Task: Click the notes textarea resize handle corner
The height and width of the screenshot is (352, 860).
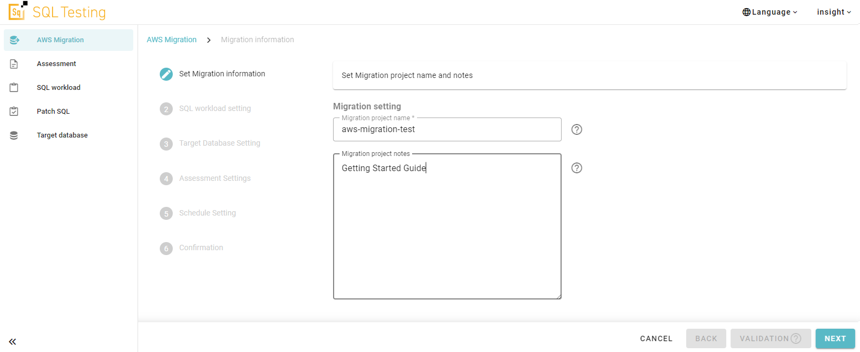Action: pos(558,296)
